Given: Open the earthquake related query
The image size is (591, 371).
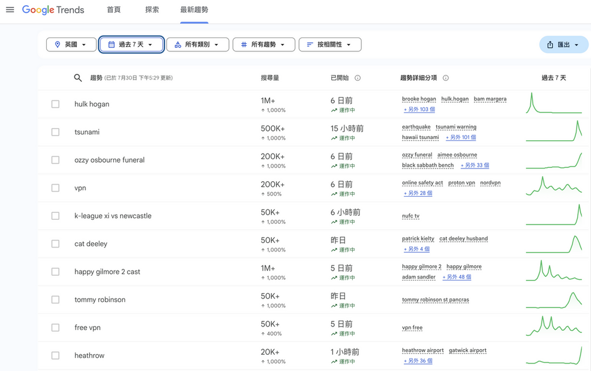Looking at the screenshot, I should pos(416,127).
